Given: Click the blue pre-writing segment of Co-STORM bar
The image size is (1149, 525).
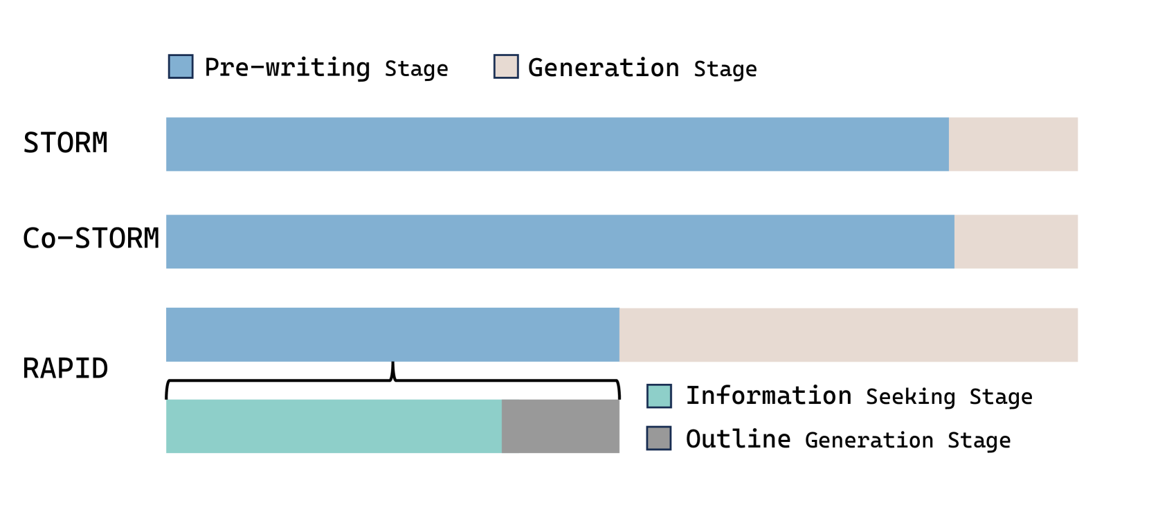Looking at the screenshot, I should [x=560, y=241].
